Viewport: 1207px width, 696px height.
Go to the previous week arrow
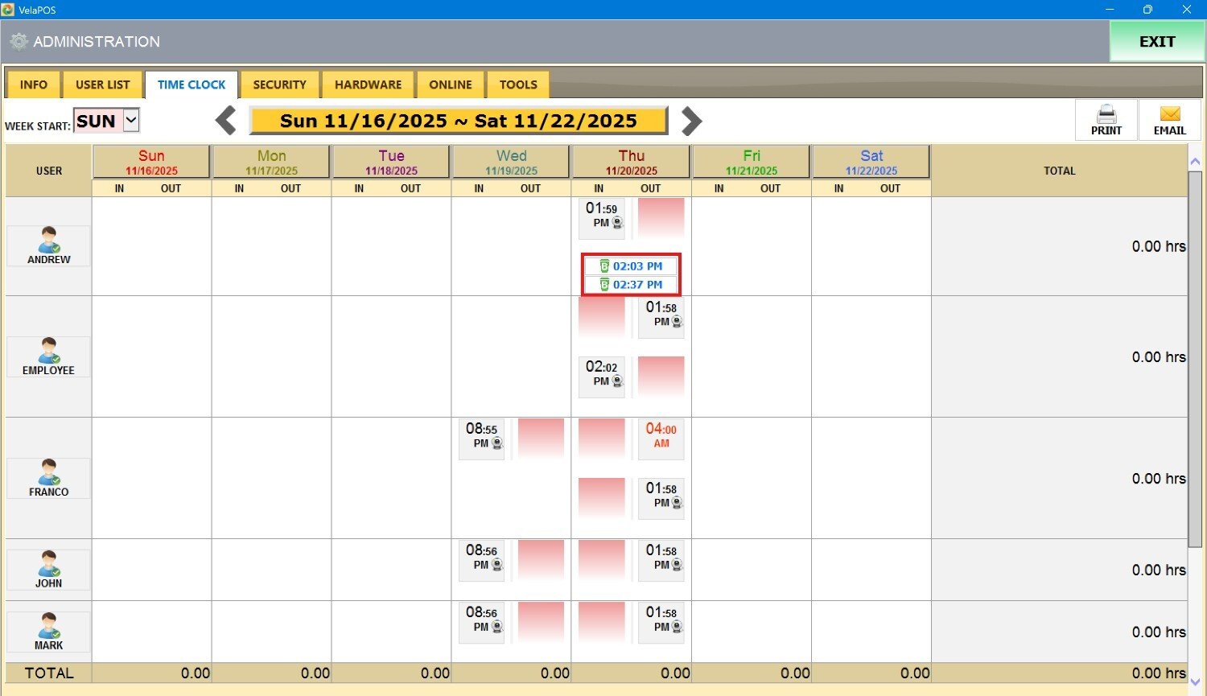click(226, 121)
